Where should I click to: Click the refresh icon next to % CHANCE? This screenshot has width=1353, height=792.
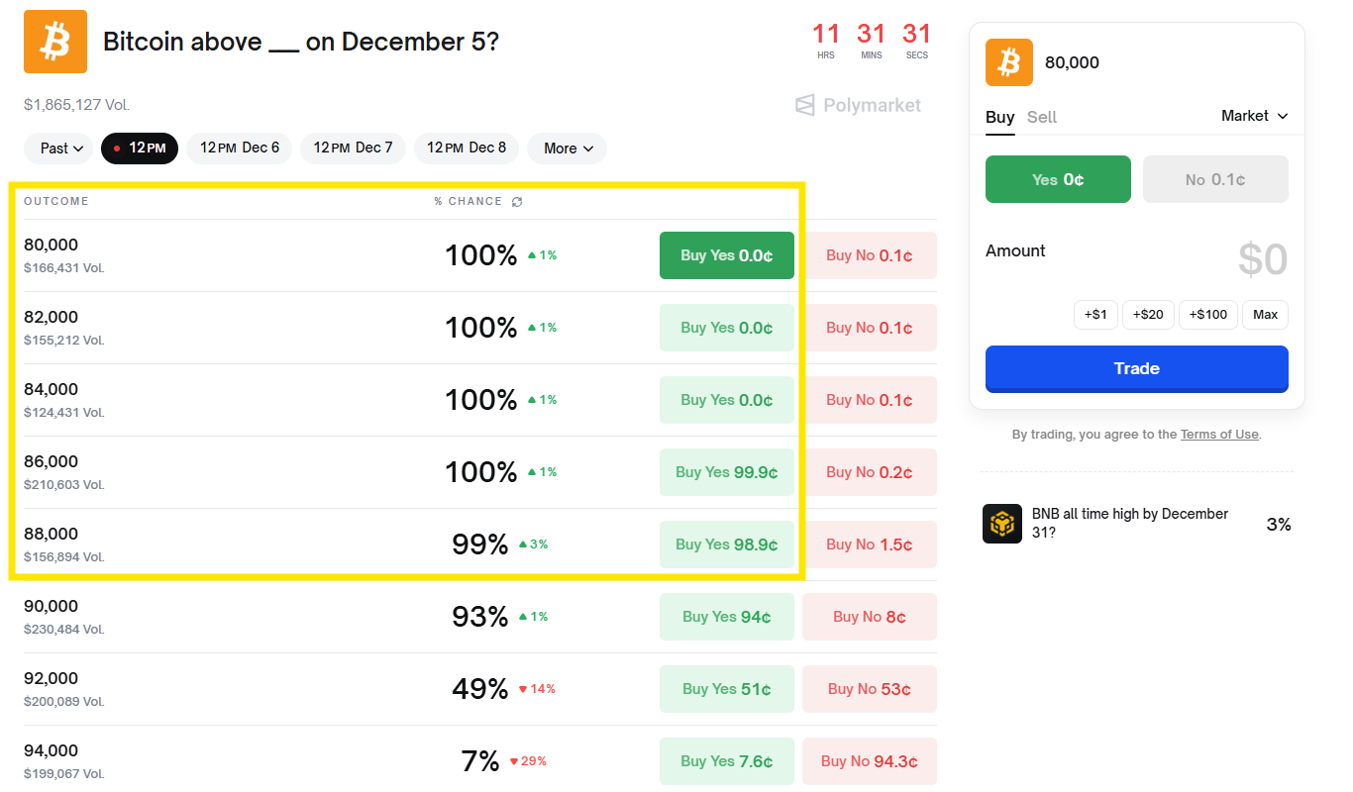[x=516, y=201]
